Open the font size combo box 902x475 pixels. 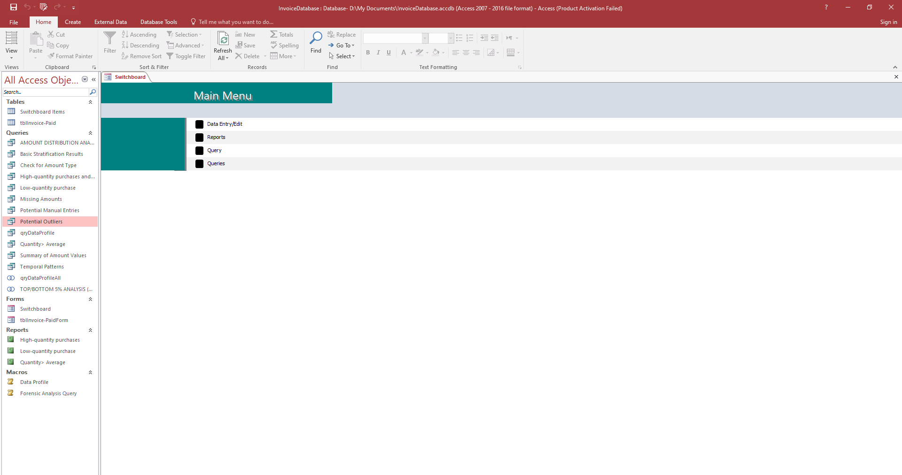click(451, 38)
